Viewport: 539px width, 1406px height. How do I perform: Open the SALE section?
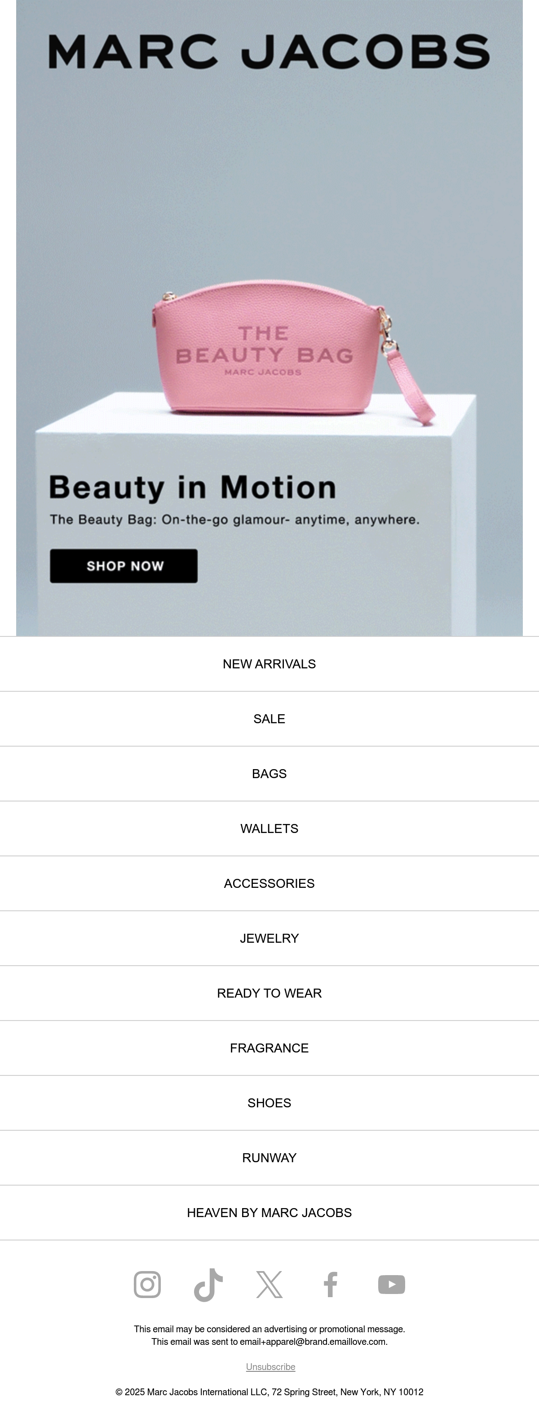click(x=269, y=719)
